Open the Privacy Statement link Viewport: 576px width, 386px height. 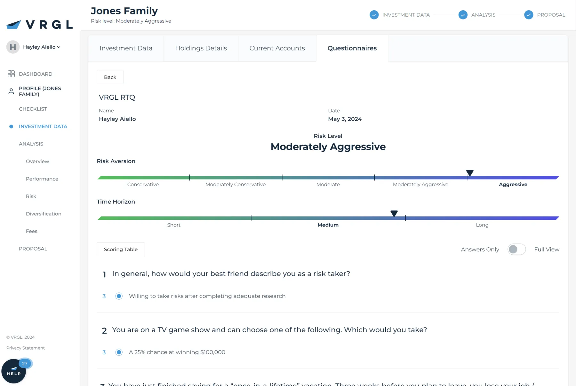click(x=26, y=348)
